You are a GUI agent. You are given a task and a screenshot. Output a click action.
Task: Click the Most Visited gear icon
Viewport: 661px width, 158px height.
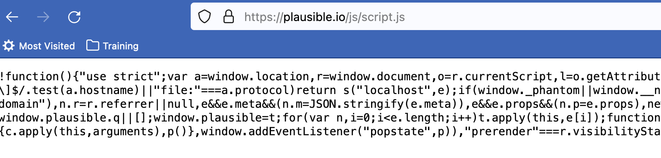pos(9,46)
